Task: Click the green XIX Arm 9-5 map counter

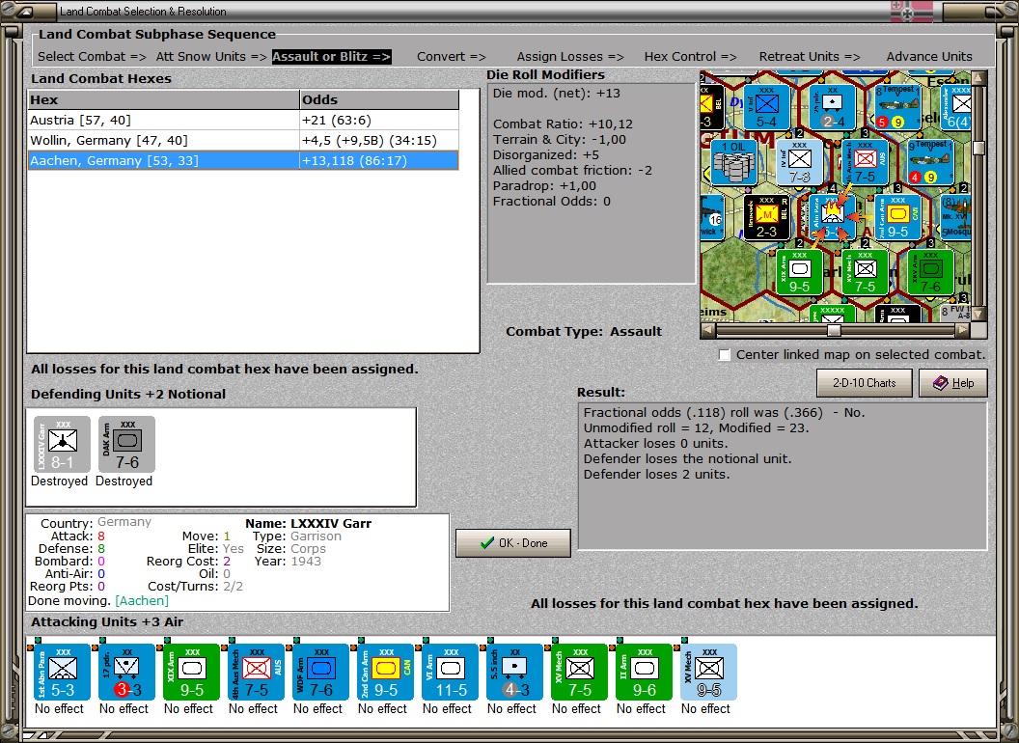Action: [799, 272]
